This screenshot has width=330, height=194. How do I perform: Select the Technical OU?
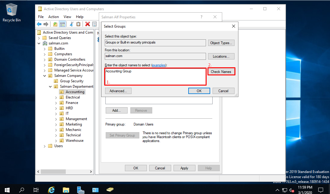coord(70,135)
